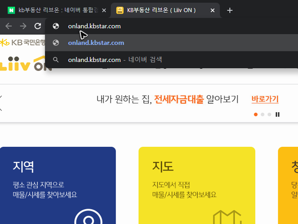Screen dimensions: 298x224
Task: Open the blue 지역 card
Action: 58,185
